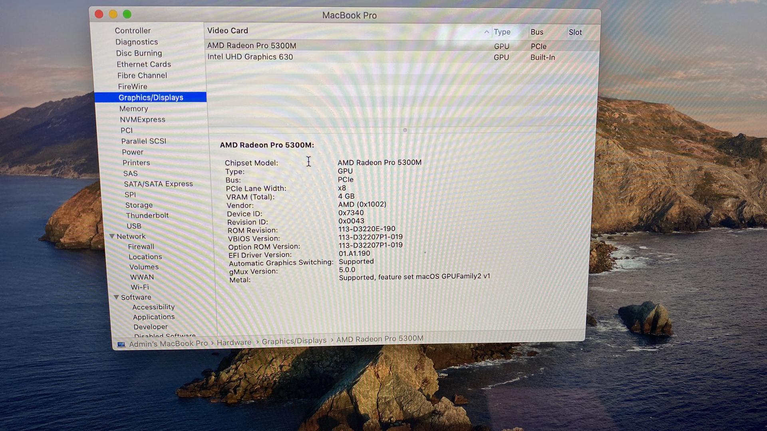Select Power in the sidebar
The width and height of the screenshot is (767, 431).
tap(133, 152)
